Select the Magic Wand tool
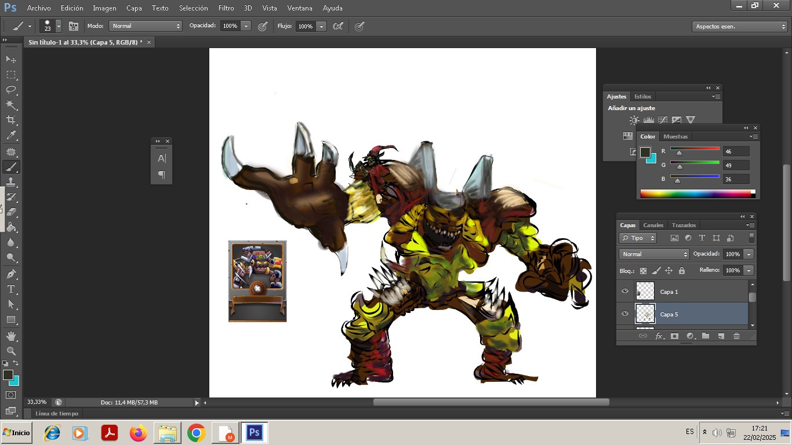 tap(11, 105)
